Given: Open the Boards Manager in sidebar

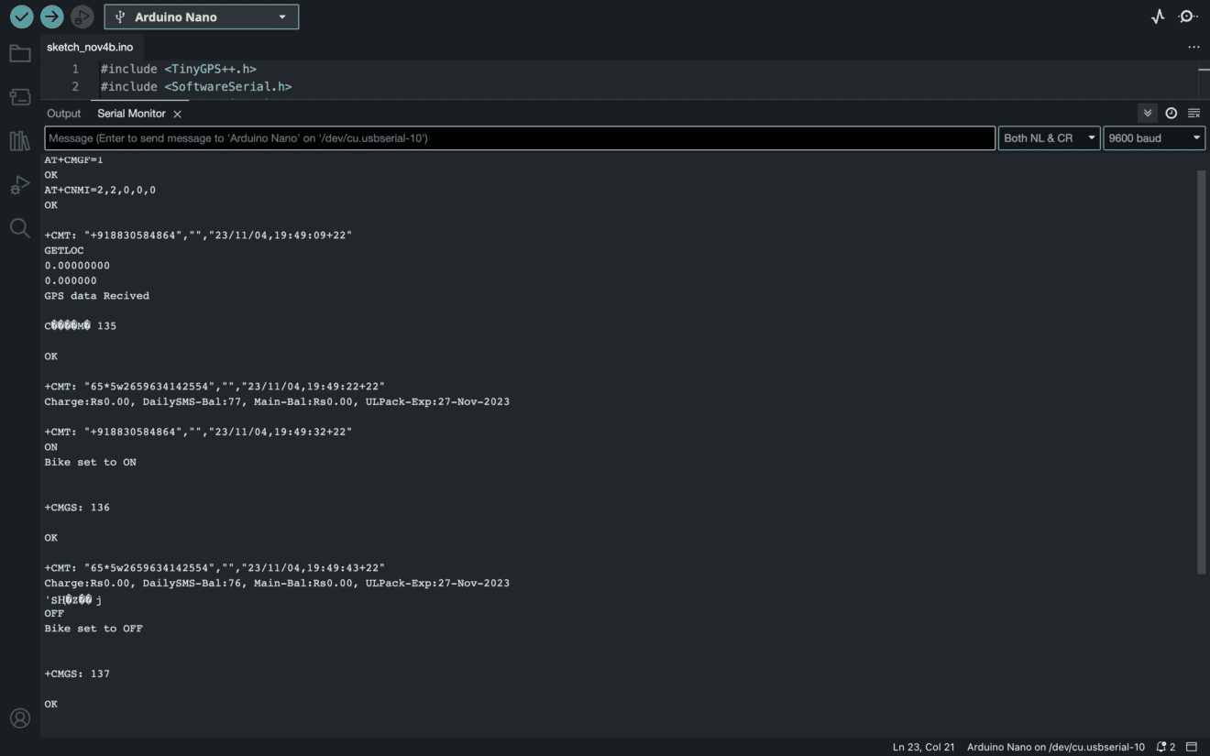Looking at the screenshot, I should pos(19,96).
